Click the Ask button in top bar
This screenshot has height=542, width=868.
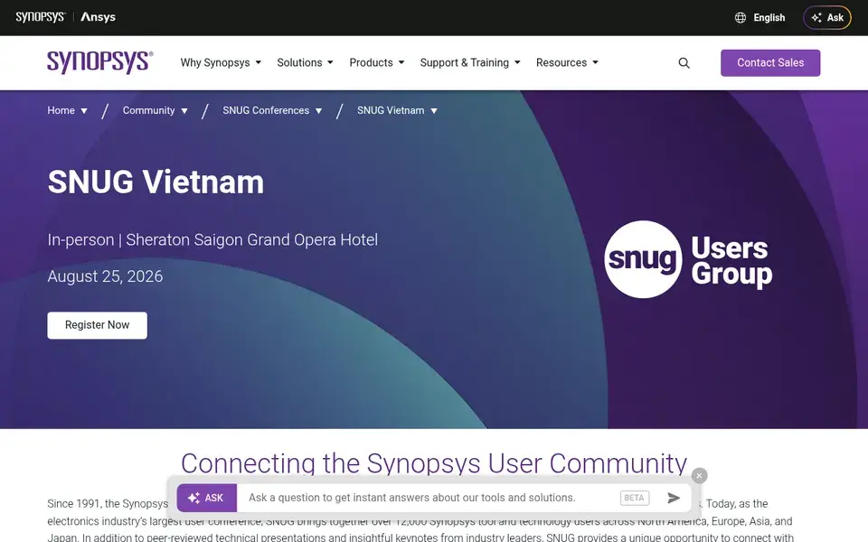827,18
